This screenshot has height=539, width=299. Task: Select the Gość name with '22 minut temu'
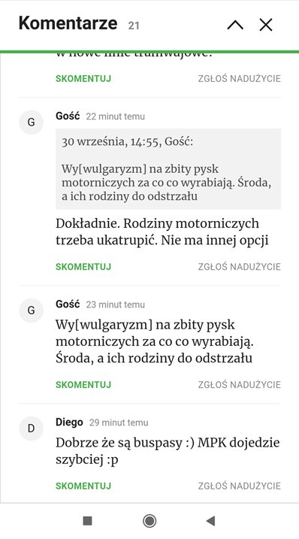(x=68, y=116)
